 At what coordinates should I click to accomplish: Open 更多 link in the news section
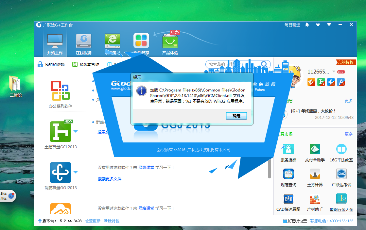coord(348,101)
